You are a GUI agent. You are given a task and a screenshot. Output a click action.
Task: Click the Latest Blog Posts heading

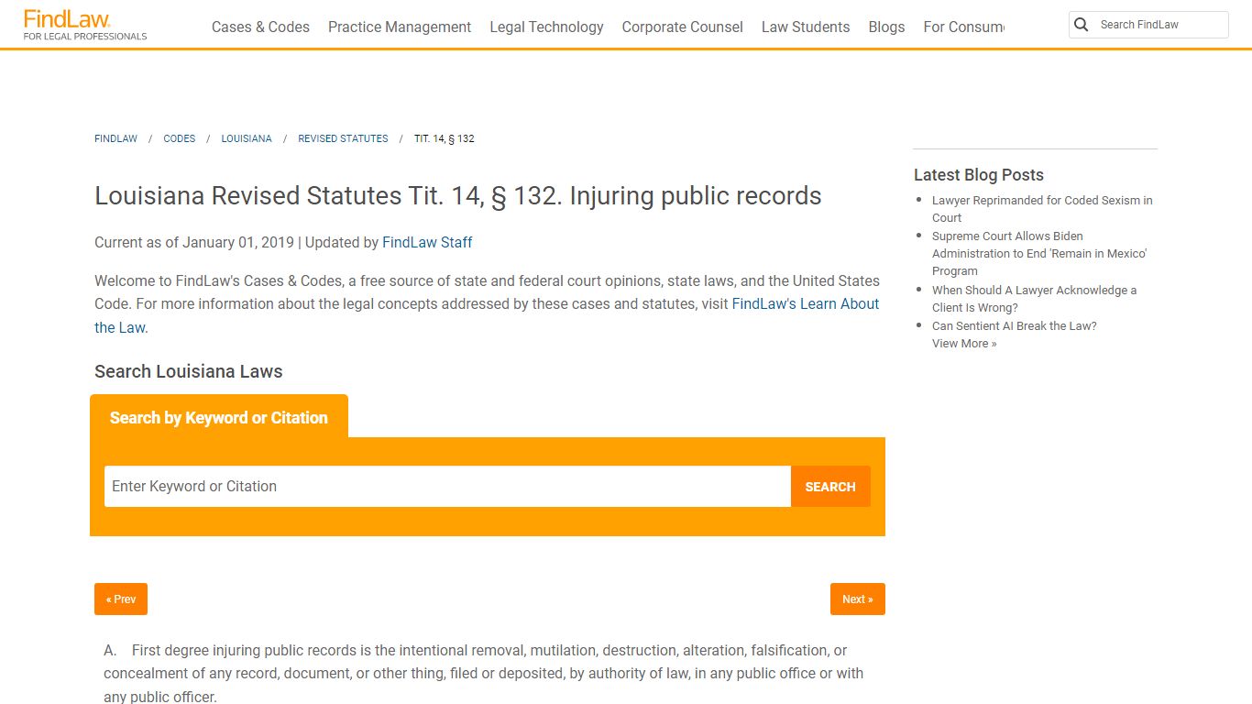(x=979, y=175)
